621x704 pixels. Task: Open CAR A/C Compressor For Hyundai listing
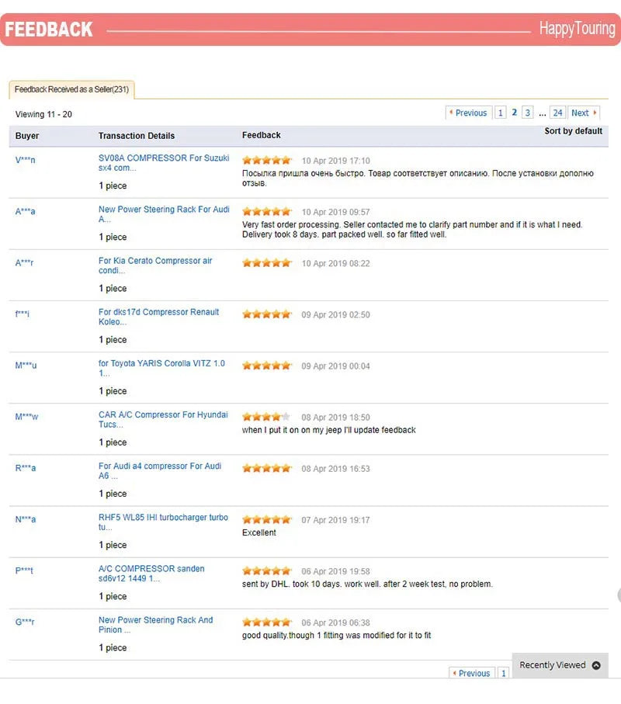tap(163, 419)
